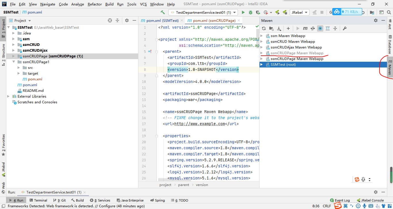Expand External Libraries node
393x209 pixels.
pyautogui.click(x=8, y=96)
